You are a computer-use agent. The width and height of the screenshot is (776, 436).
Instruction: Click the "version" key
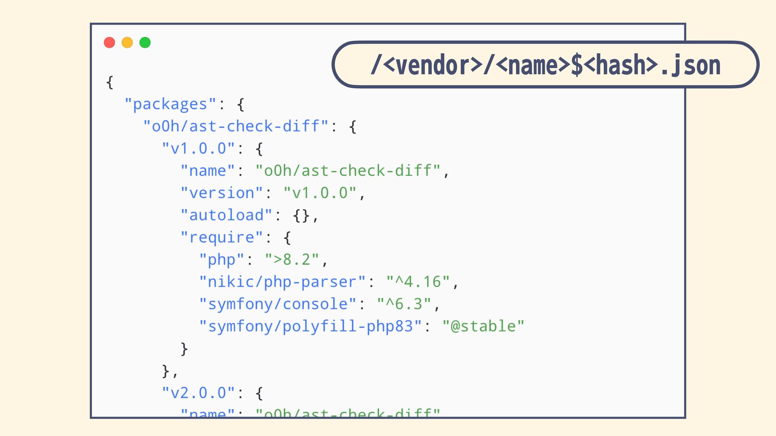222,193
